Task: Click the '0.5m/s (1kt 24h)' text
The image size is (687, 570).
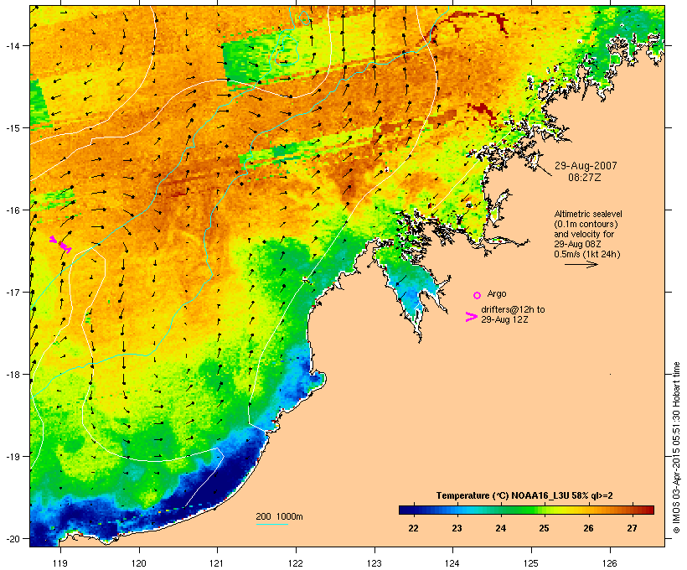Action: coord(587,254)
